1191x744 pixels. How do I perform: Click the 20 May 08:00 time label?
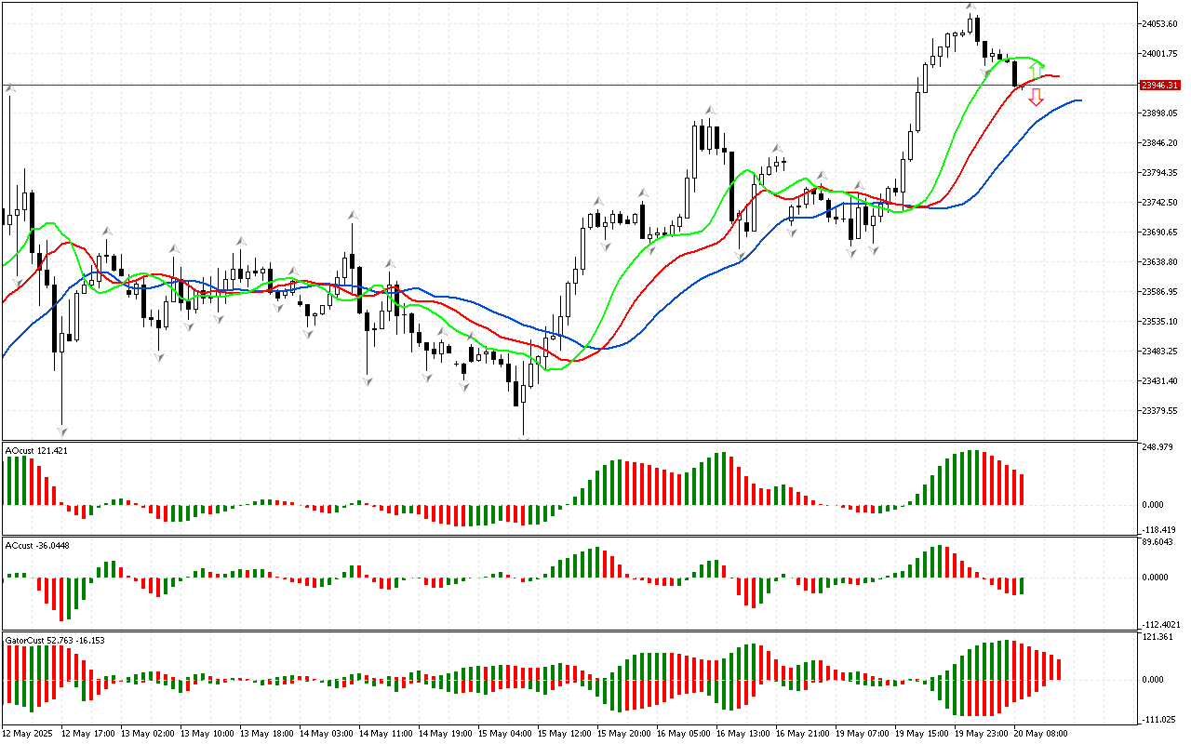pos(1040,733)
